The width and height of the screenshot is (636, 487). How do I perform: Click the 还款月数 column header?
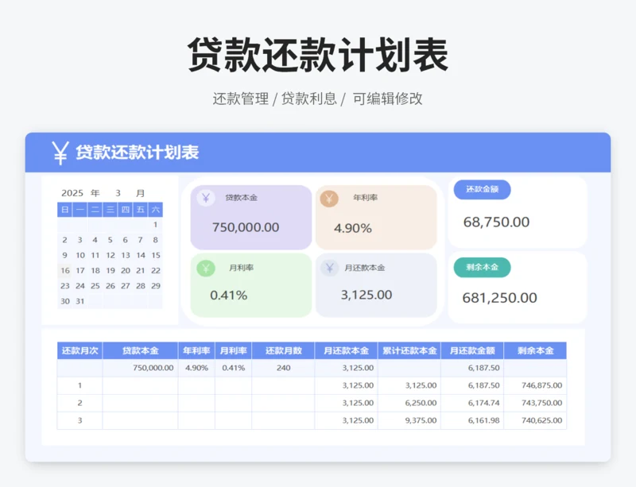click(283, 351)
